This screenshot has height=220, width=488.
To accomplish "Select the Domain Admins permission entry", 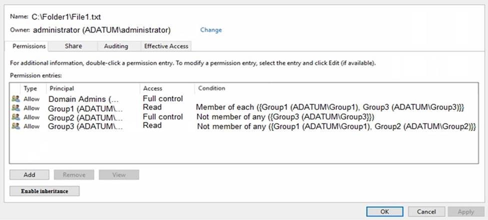I will click(84, 99).
